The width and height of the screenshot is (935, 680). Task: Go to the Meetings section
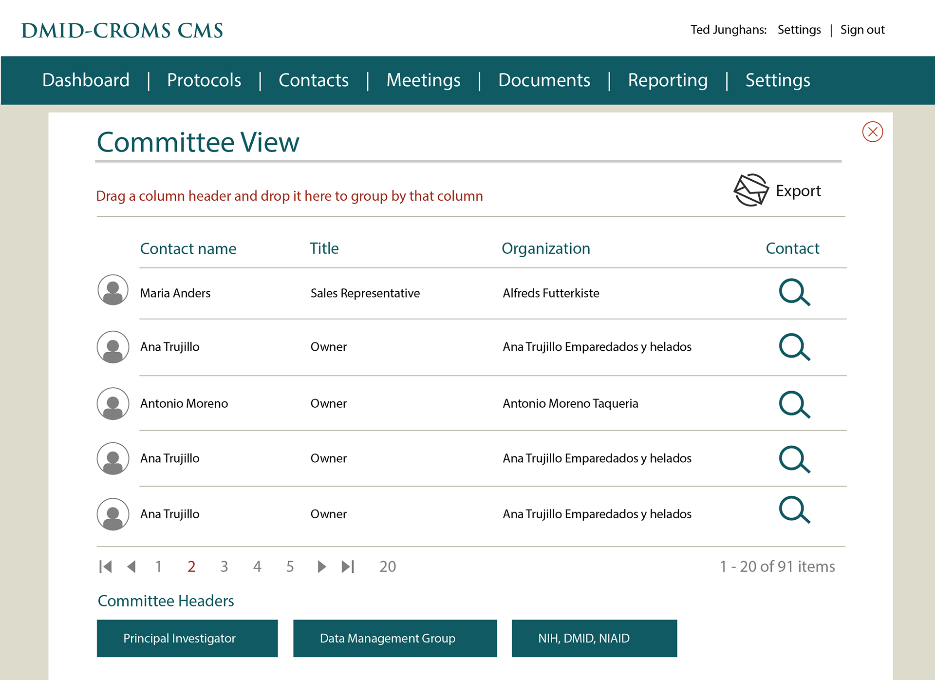click(x=423, y=80)
